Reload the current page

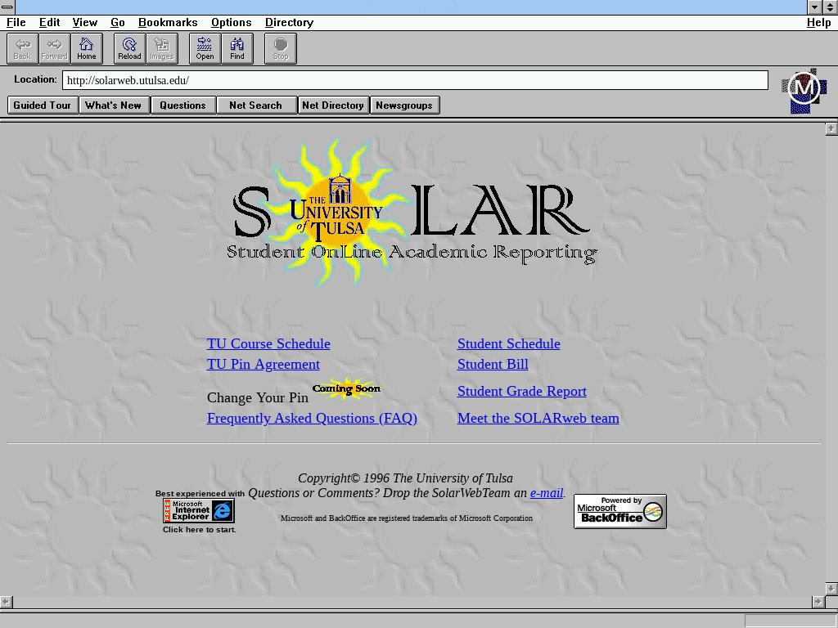tap(129, 49)
